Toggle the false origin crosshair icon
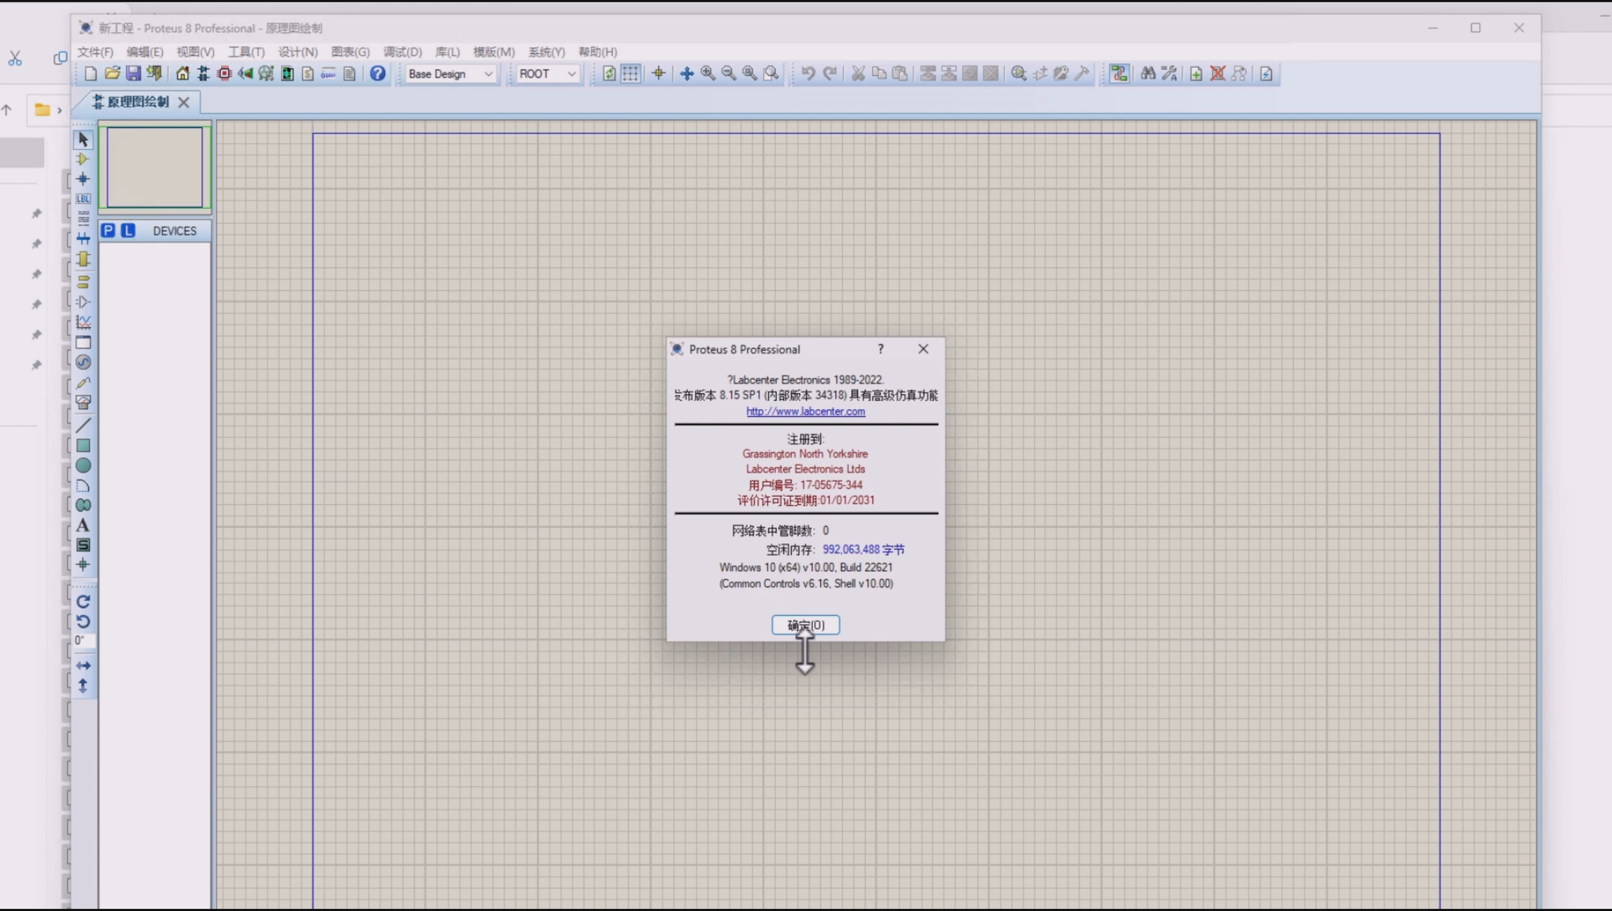The width and height of the screenshot is (1612, 911). click(x=658, y=73)
